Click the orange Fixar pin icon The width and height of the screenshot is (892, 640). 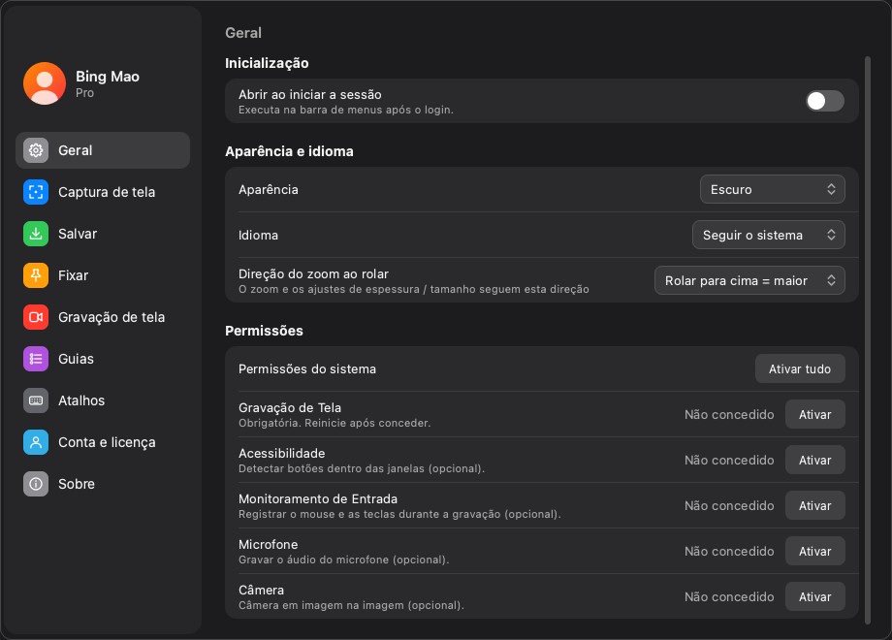[36, 275]
